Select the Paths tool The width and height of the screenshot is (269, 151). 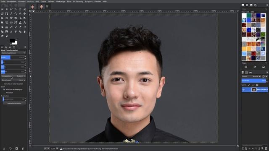(x=7, y=13)
